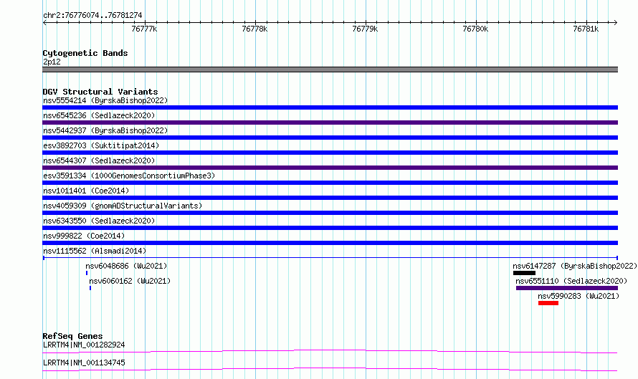
Task: Click the nsv1115562 (Alsmadi2014) label
Action: point(95,251)
